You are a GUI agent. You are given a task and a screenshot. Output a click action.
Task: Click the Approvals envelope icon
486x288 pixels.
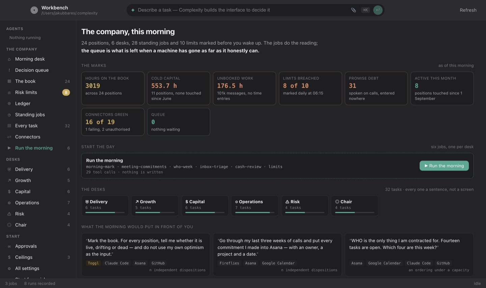(x=9, y=246)
